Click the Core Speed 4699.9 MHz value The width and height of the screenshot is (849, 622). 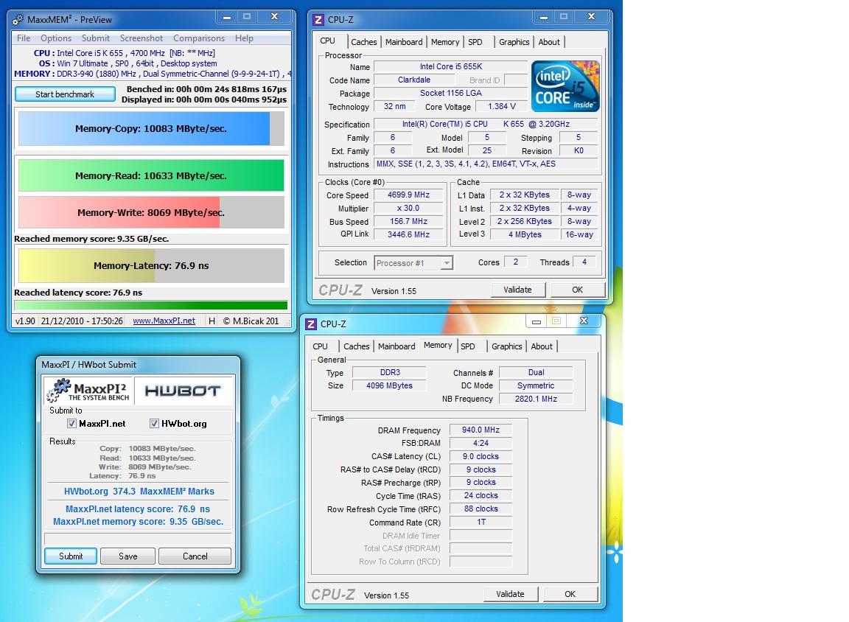click(408, 195)
